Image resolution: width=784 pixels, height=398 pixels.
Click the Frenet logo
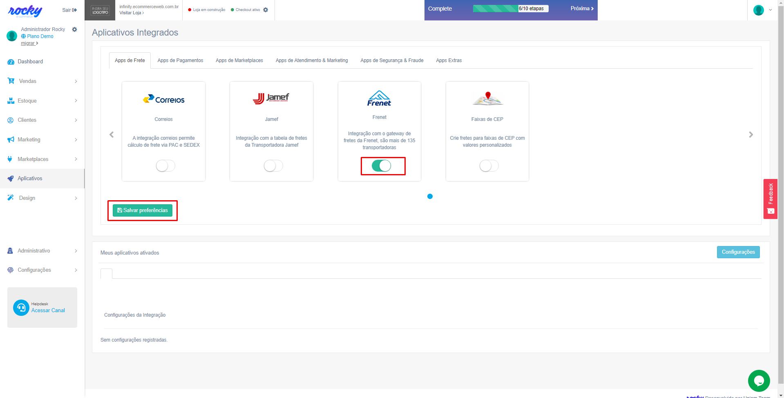(379, 98)
